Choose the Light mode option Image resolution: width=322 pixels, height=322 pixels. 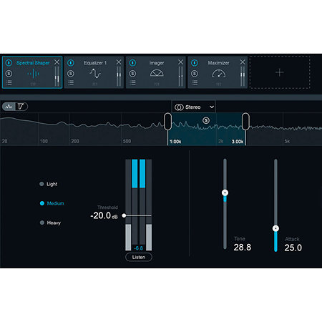coord(49,184)
